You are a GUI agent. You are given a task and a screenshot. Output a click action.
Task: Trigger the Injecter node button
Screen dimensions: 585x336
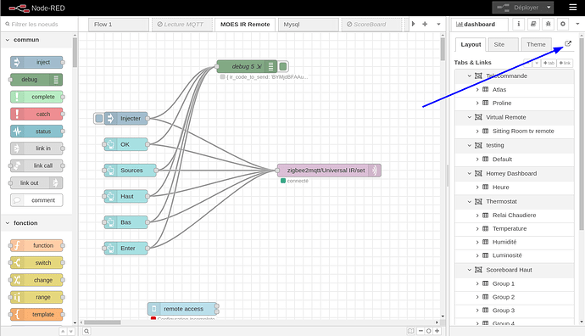(x=99, y=119)
